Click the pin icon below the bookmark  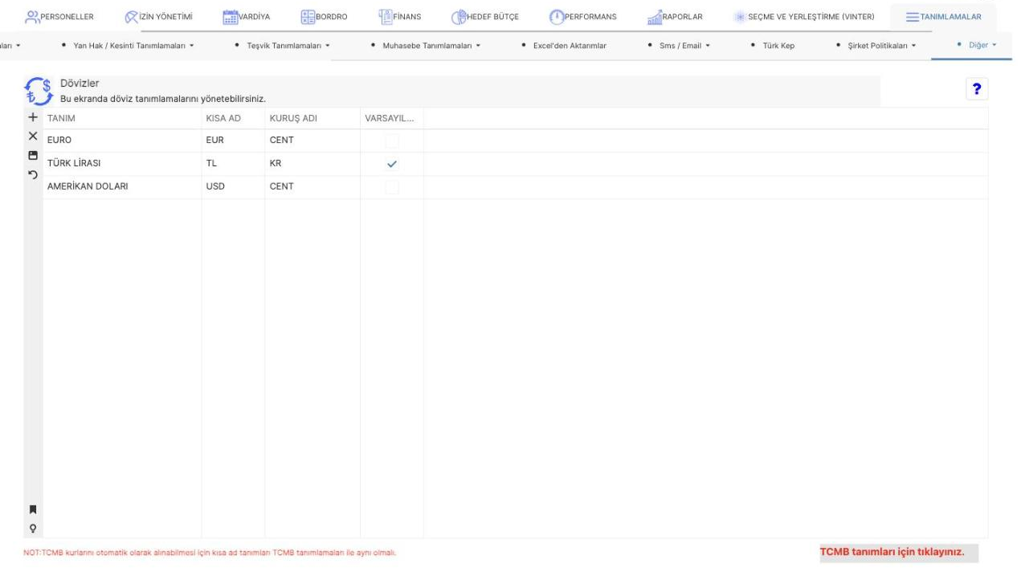coord(33,528)
